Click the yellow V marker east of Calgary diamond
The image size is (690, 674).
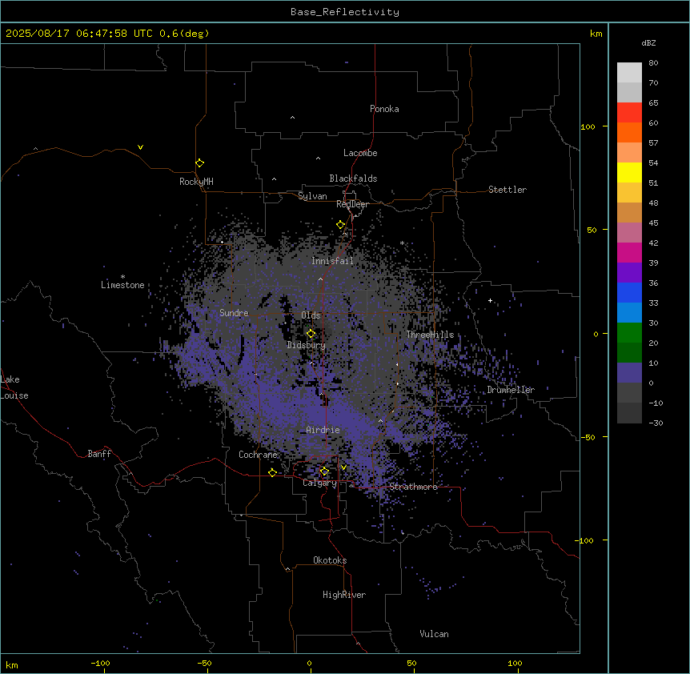(x=343, y=467)
